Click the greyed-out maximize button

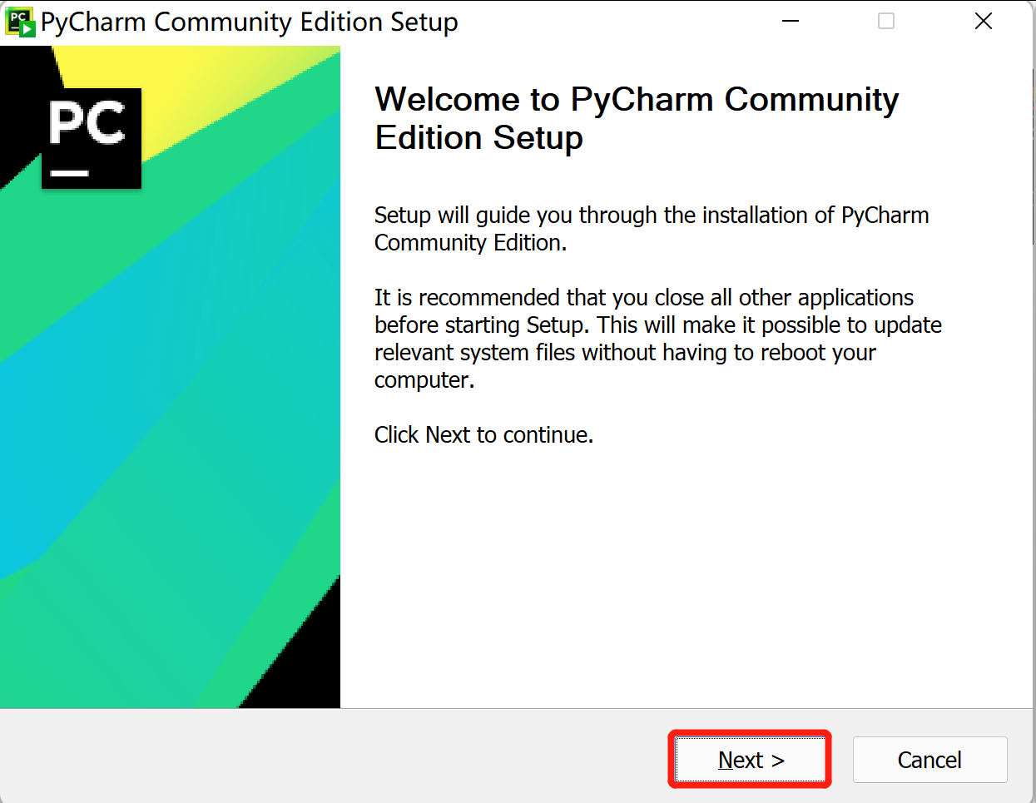886,22
